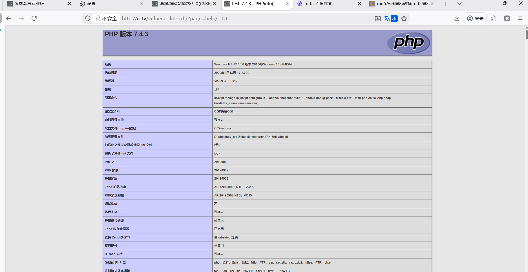The width and height of the screenshot is (528, 272).
Task: Select the API20190902,NTS、VC15 value
Action: click(233, 195)
